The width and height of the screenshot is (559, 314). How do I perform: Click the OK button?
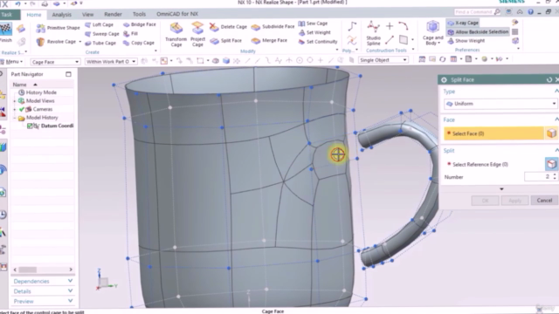tap(486, 201)
